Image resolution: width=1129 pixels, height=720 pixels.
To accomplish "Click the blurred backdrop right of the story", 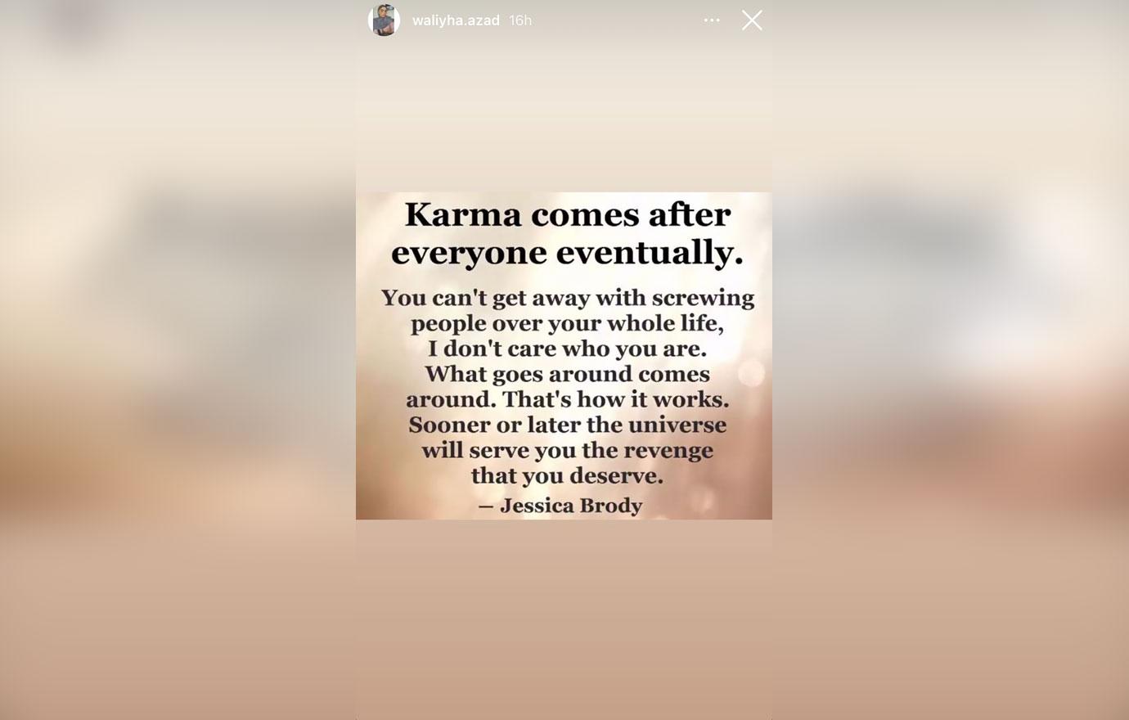I will point(951,360).
